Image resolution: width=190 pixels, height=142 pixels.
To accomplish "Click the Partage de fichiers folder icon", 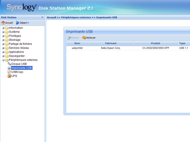I will 7,44.
